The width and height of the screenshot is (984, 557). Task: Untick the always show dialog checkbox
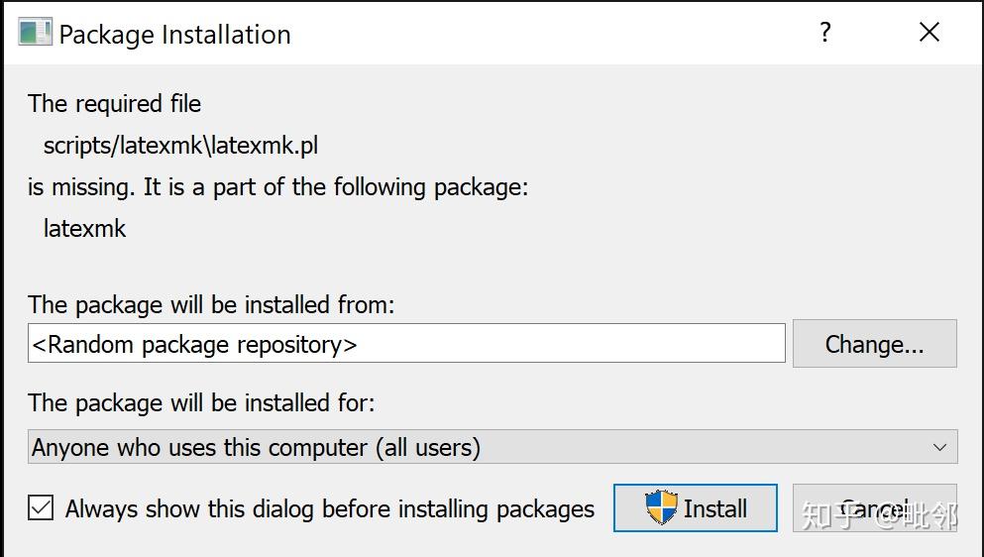coord(41,508)
